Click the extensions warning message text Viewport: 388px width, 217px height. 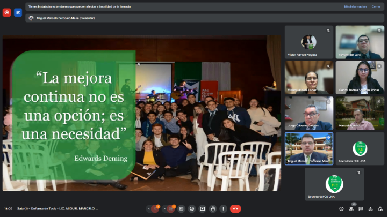(x=80, y=6)
